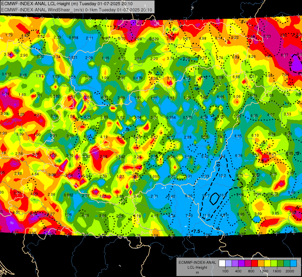Click the wind shear value 9.22
Viewport: 302px width, 277px height.
point(235,38)
